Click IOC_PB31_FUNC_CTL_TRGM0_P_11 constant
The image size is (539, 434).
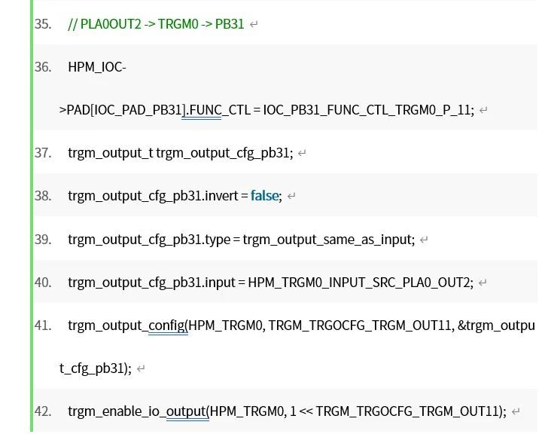367,110
